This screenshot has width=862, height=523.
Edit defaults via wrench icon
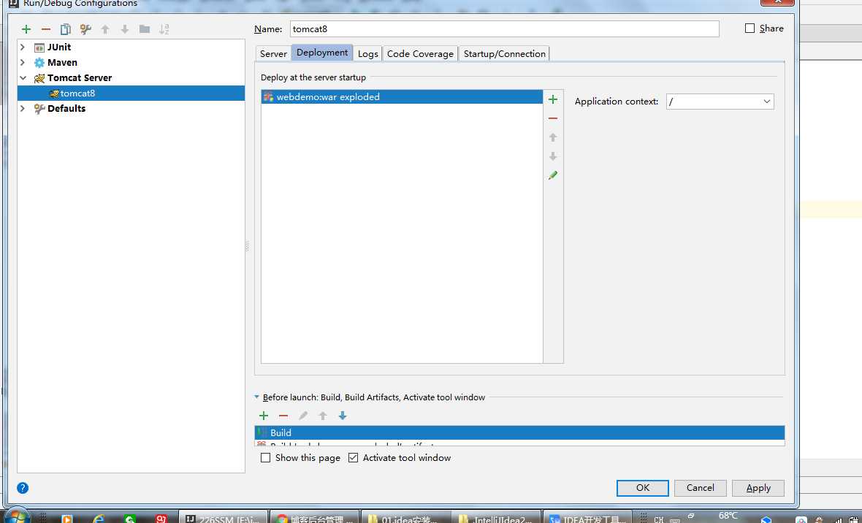85,29
